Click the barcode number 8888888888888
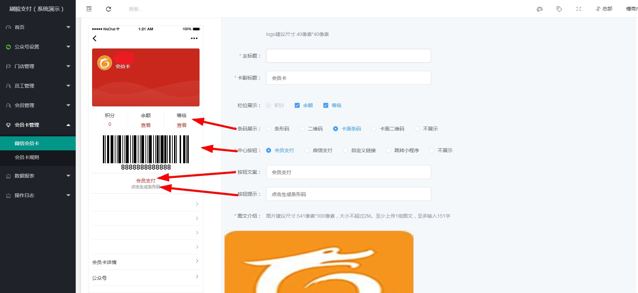This screenshot has width=638, height=293. click(x=146, y=167)
